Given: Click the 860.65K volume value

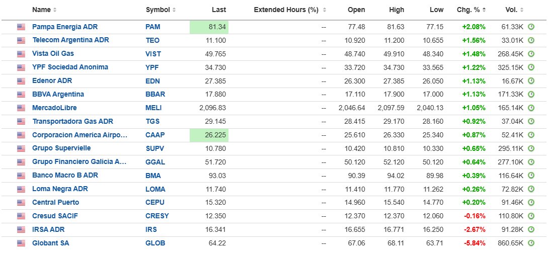Looking at the screenshot, I should tap(511, 243).
